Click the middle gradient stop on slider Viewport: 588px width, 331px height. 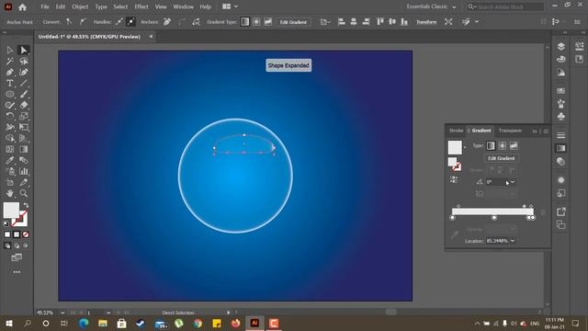pos(494,218)
